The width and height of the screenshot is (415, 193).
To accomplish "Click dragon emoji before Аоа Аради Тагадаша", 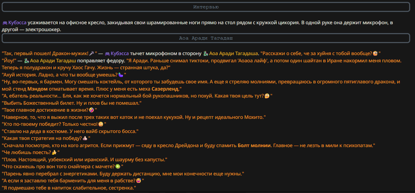I will (205, 53).
